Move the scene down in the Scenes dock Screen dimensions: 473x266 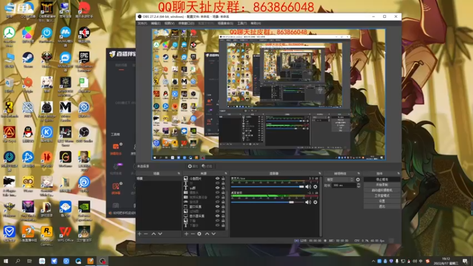[160, 233]
